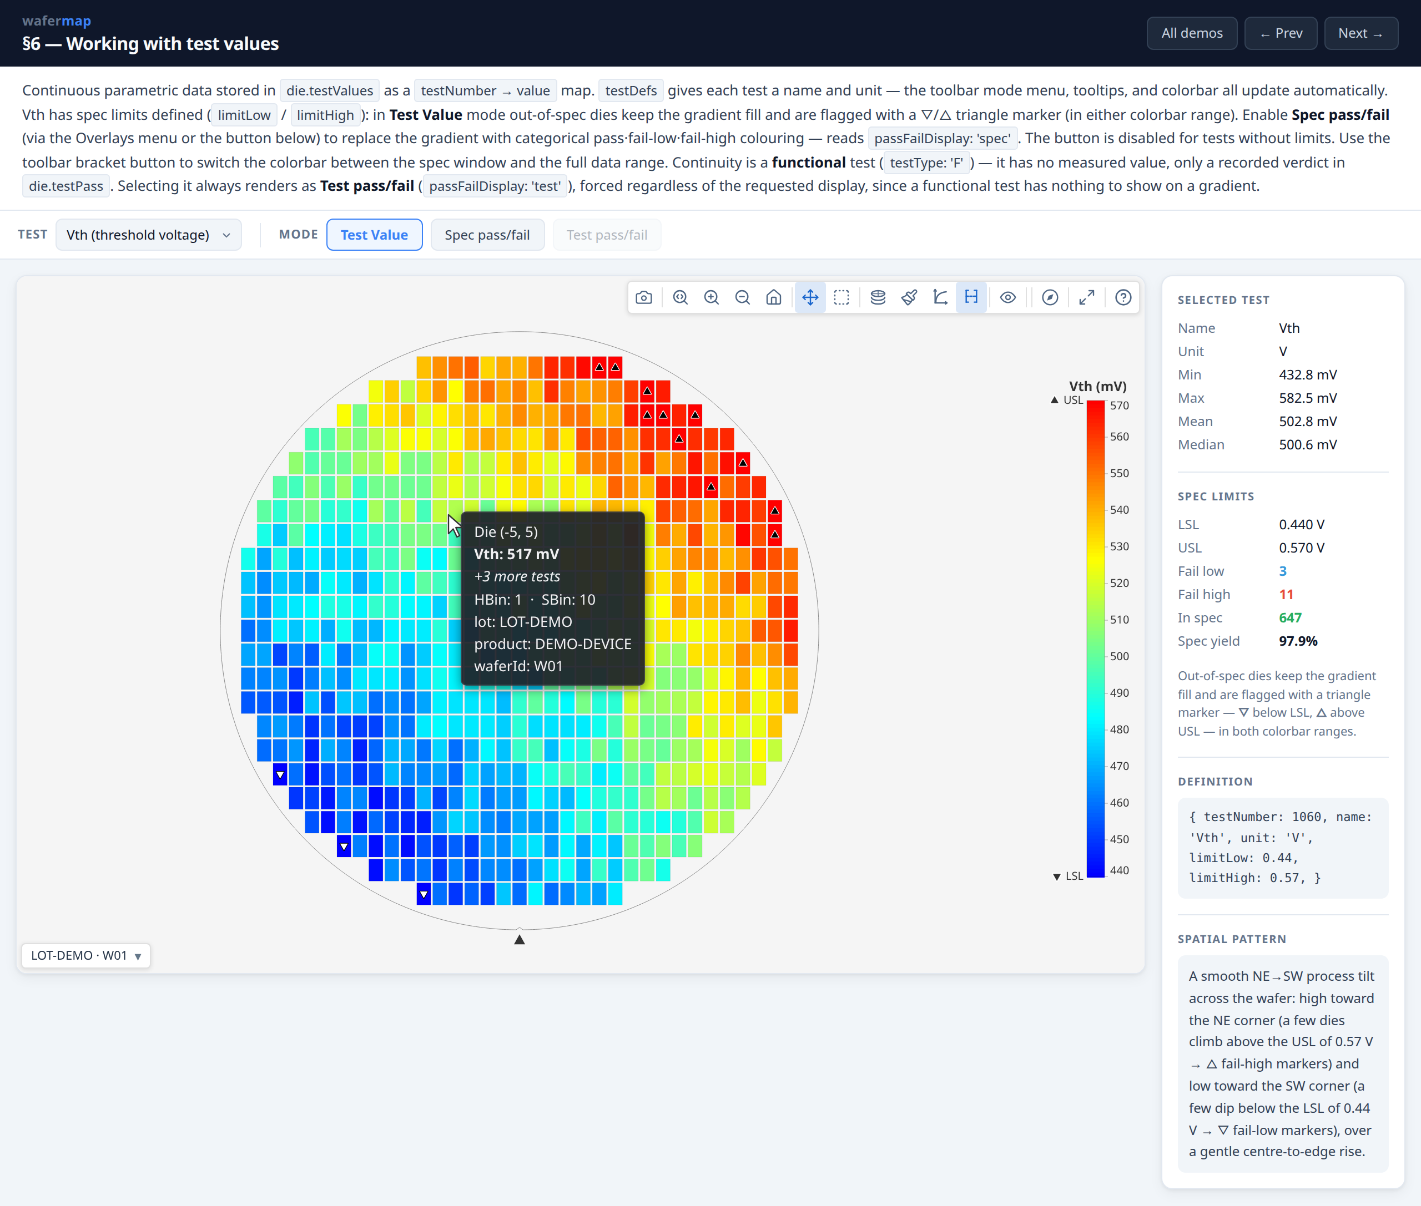Image resolution: width=1421 pixels, height=1206 pixels.
Task: Click the USL marker on colorbar
Action: coord(1067,400)
